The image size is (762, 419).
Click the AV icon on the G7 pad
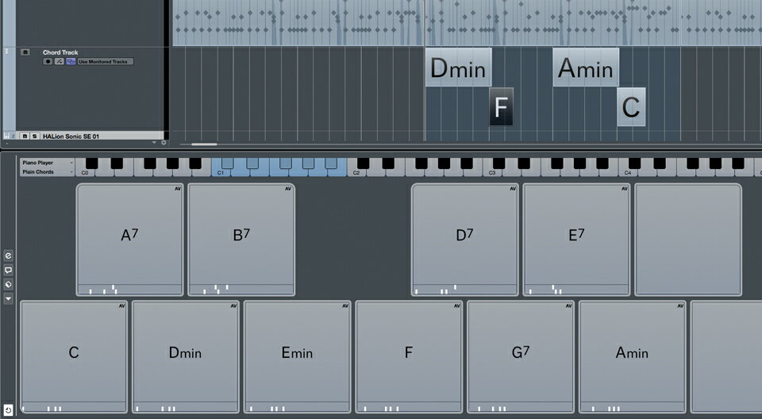point(568,306)
